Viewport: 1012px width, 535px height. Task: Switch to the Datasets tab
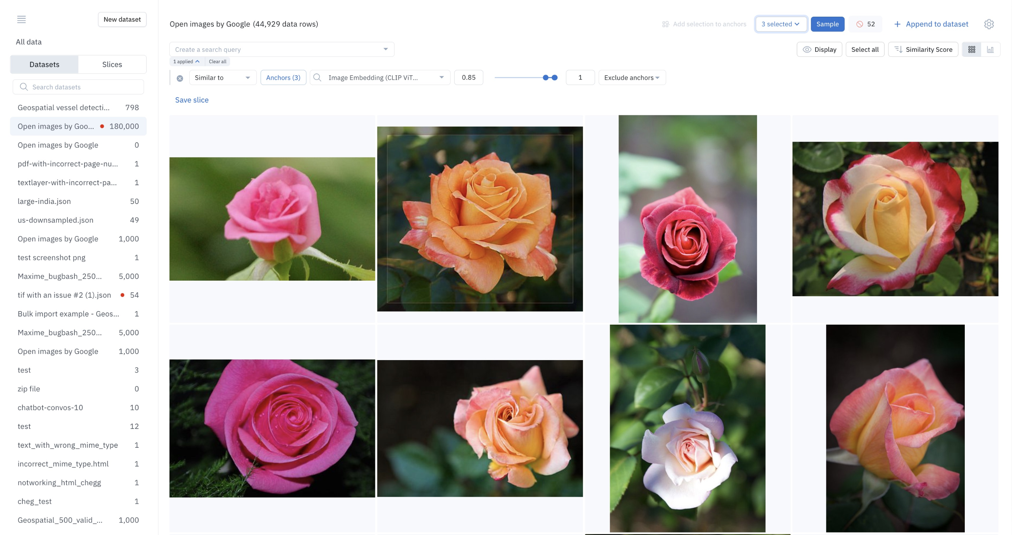coord(44,64)
